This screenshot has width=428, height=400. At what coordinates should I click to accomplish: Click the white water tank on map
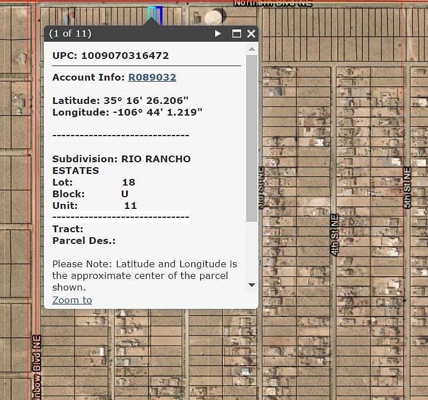click(x=213, y=18)
